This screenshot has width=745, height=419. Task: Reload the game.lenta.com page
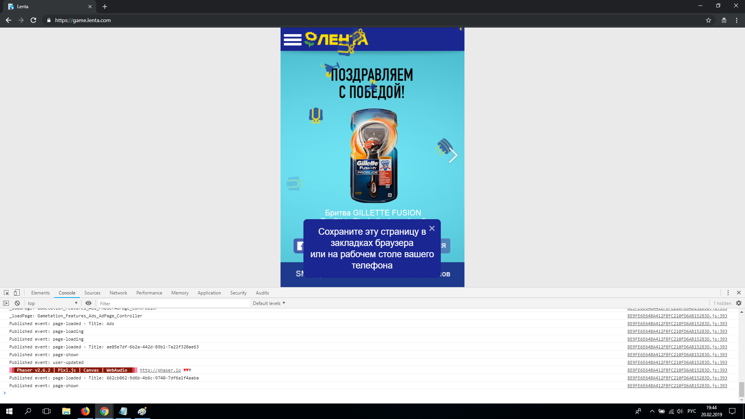[x=33, y=20]
